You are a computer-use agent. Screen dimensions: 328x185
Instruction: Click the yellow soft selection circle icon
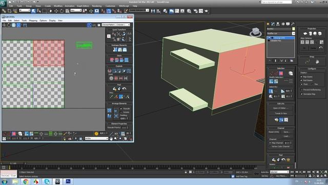tap(96, 134)
